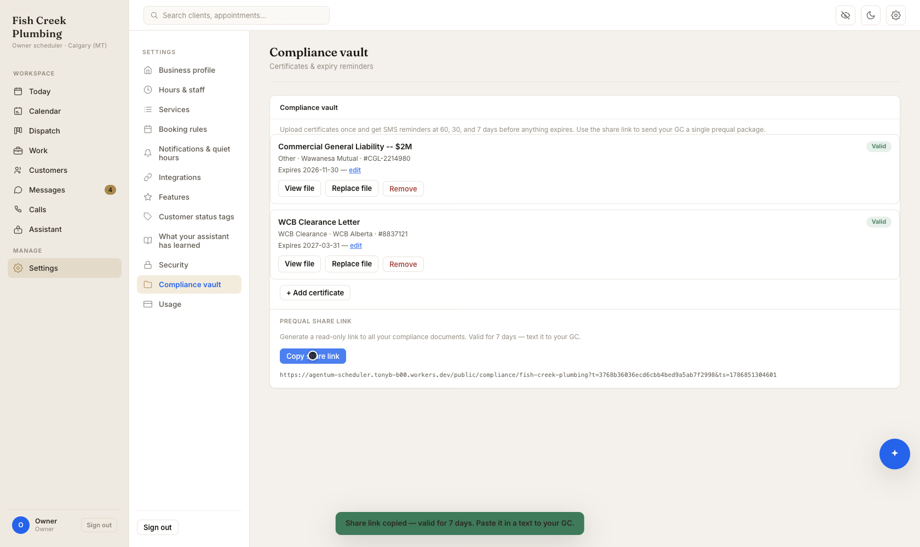Click the Integrations link icon
Viewport: 920px width, 547px height.
(148, 177)
